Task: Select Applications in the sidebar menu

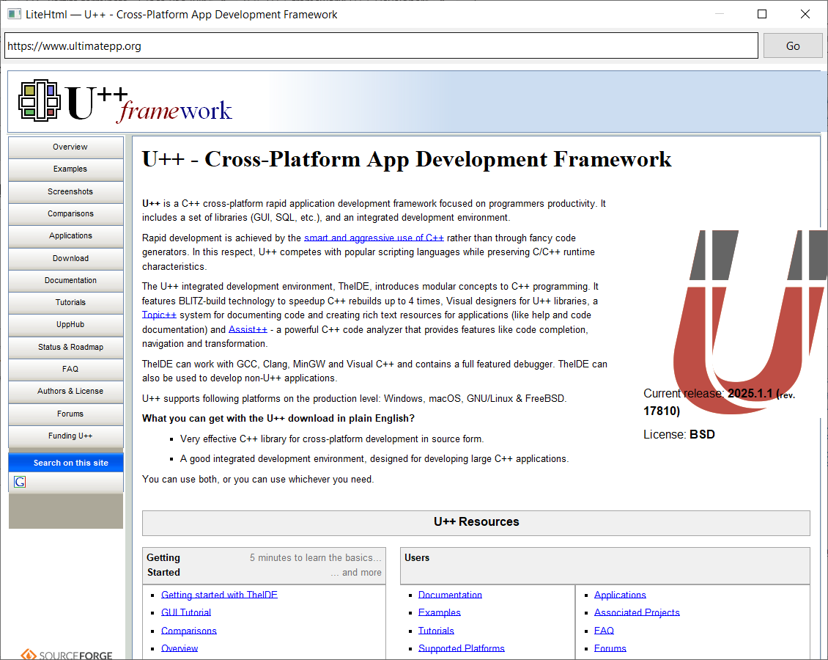Action: (x=66, y=235)
